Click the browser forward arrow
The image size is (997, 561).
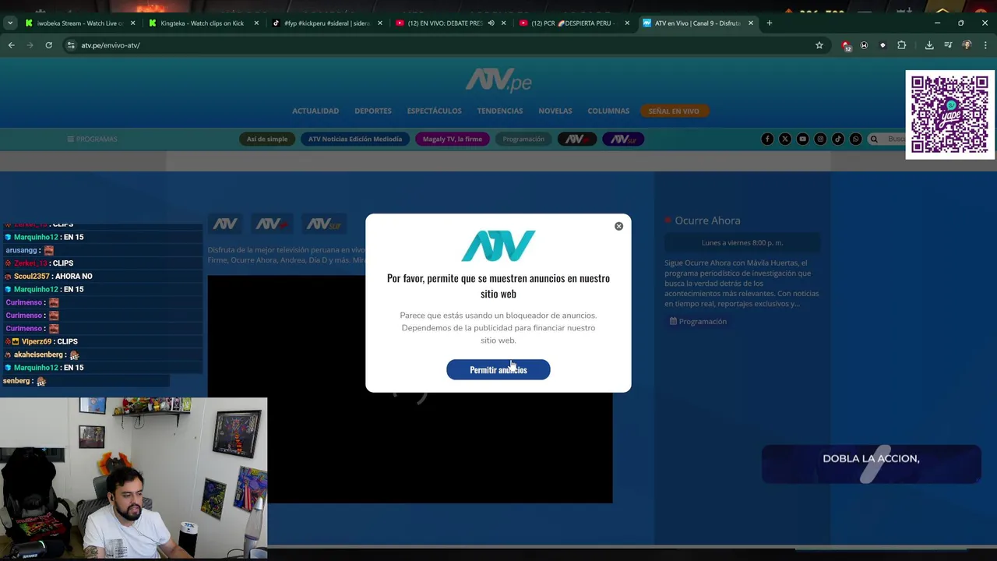(30, 45)
